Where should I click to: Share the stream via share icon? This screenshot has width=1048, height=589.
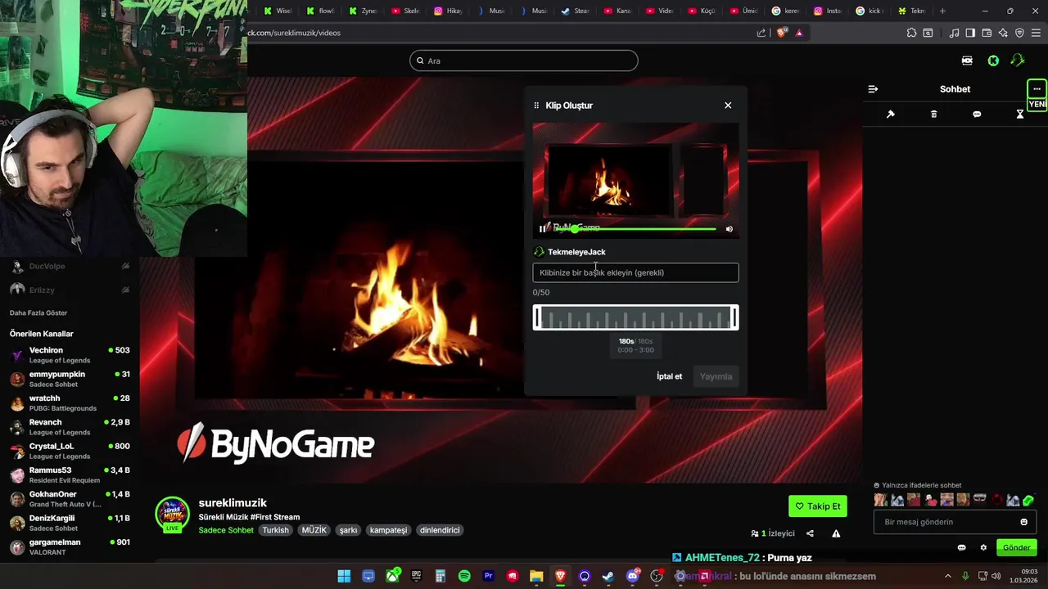(810, 533)
